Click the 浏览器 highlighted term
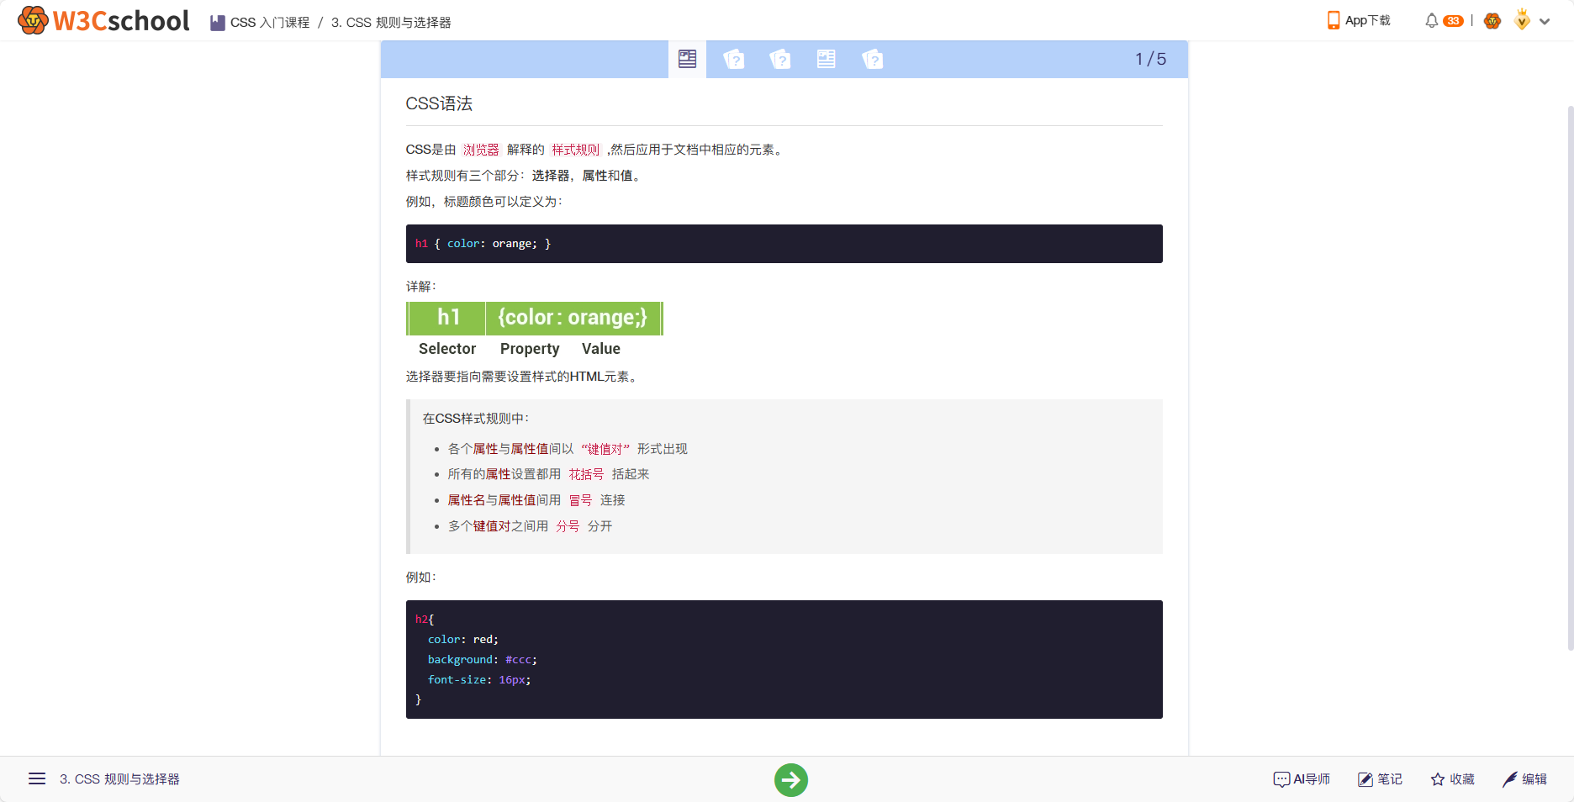Image resolution: width=1574 pixels, height=802 pixels. click(x=481, y=150)
